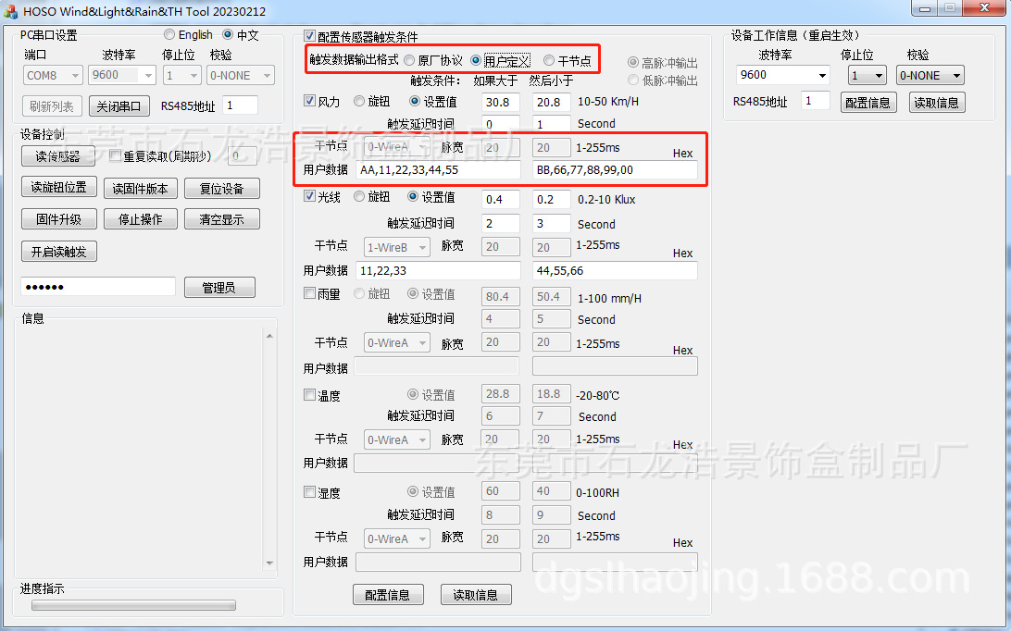Screen dimensions: 1011x631
Task: Click the 管理员 login button
Action: click(219, 287)
